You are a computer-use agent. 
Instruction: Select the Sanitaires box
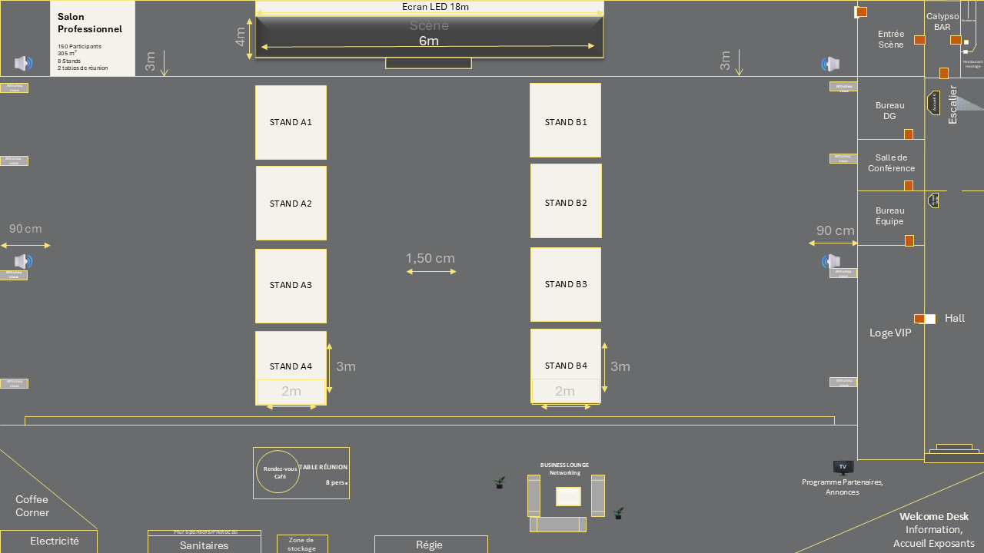[204, 545]
